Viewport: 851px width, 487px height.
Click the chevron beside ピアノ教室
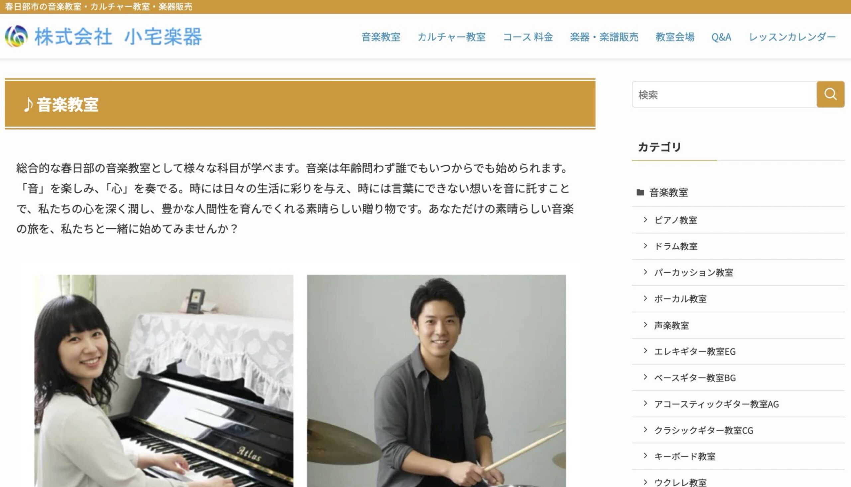(645, 220)
